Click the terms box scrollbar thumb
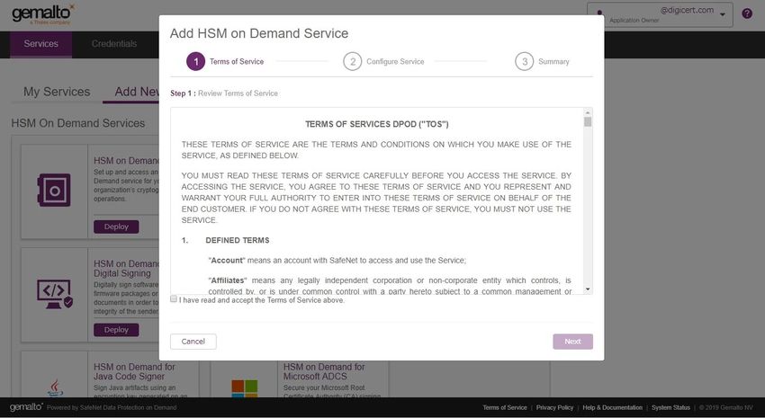765x418 pixels. (x=588, y=122)
